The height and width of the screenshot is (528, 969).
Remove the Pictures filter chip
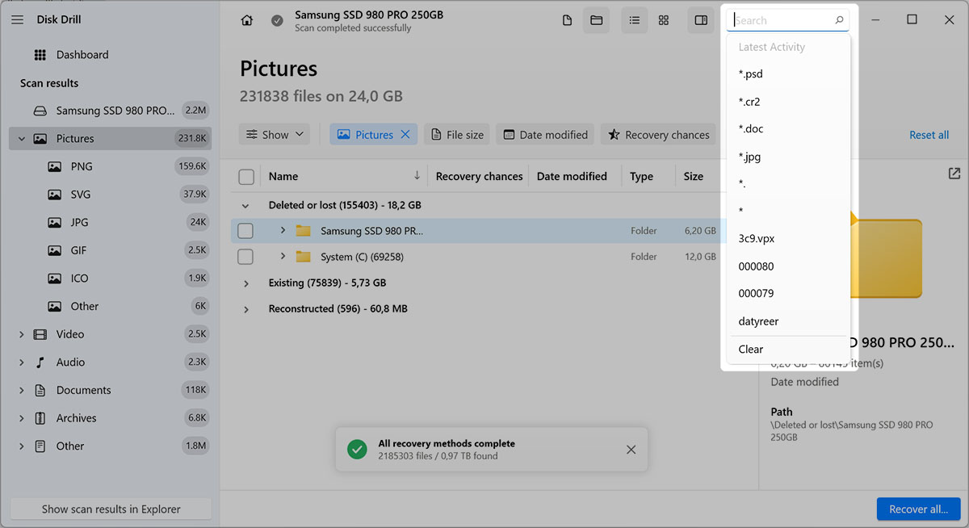pyautogui.click(x=406, y=135)
